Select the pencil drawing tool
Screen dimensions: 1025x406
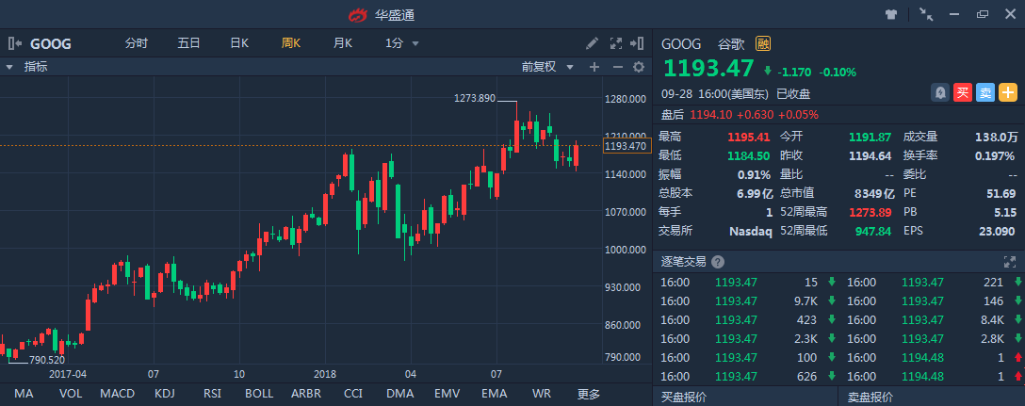click(x=592, y=44)
